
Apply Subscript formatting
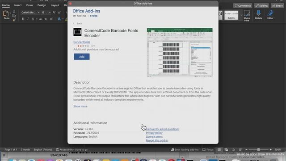(x=46, y=19)
